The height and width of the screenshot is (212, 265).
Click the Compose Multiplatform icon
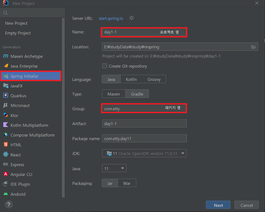click(6, 135)
